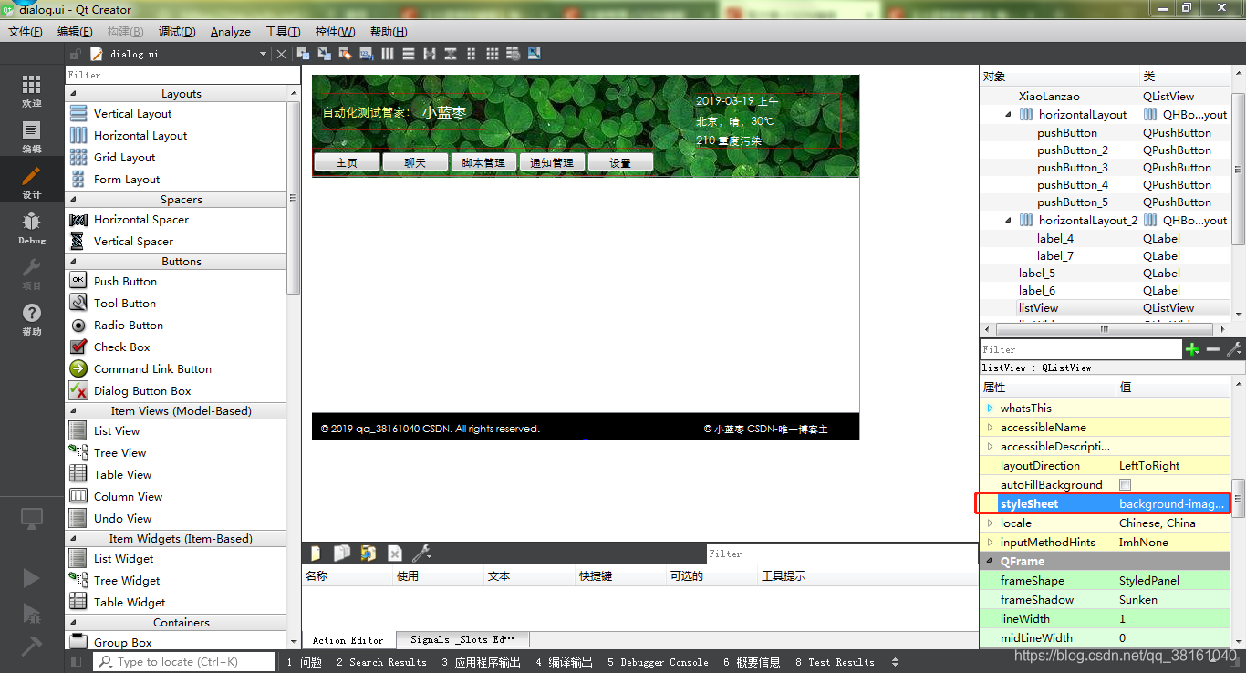Select the Edit Tab Order mode icon
The width and height of the screenshot is (1246, 673).
[366, 54]
